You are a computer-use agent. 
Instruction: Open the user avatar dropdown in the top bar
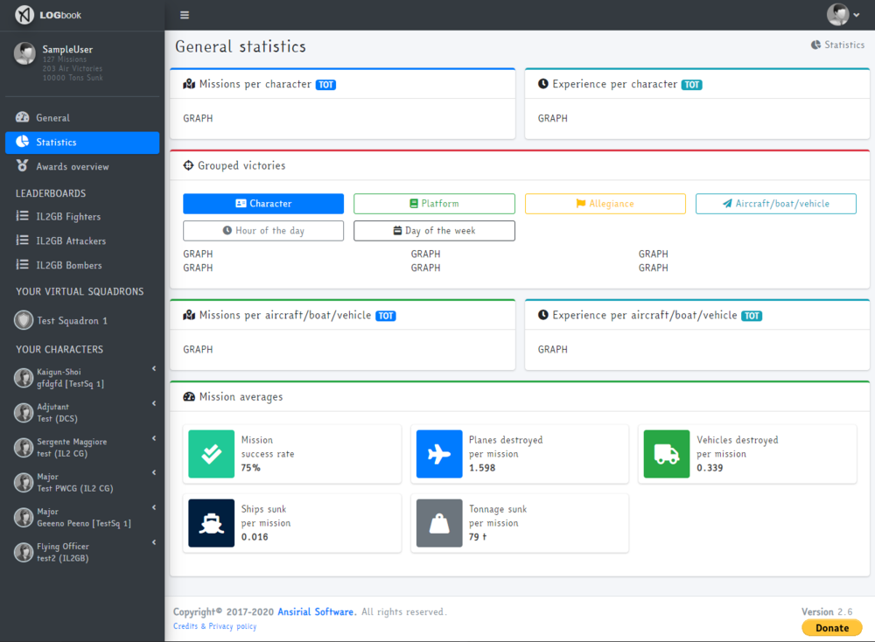[x=843, y=15]
